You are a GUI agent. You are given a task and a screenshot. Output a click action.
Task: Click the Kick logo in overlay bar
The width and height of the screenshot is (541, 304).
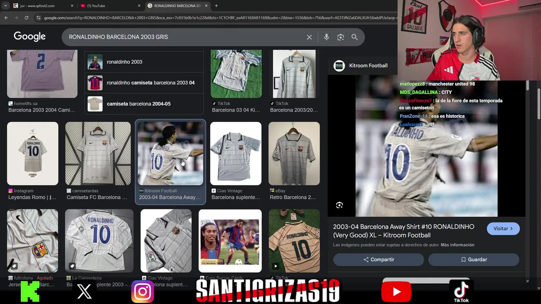pyautogui.click(x=30, y=291)
